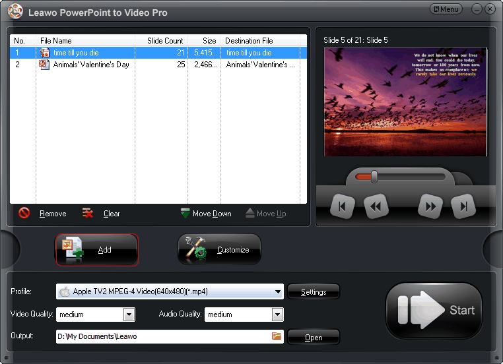This screenshot has height=364, width=503.
Task: Move selected file down via Move Down label
Action: pyautogui.click(x=212, y=214)
